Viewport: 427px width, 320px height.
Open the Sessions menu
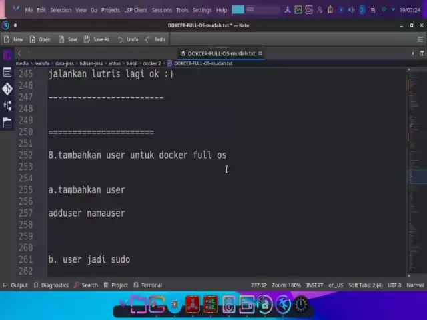161,10
